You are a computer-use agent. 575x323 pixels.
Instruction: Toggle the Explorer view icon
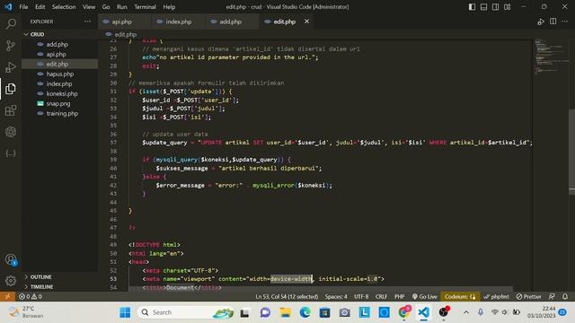[11, 89]
